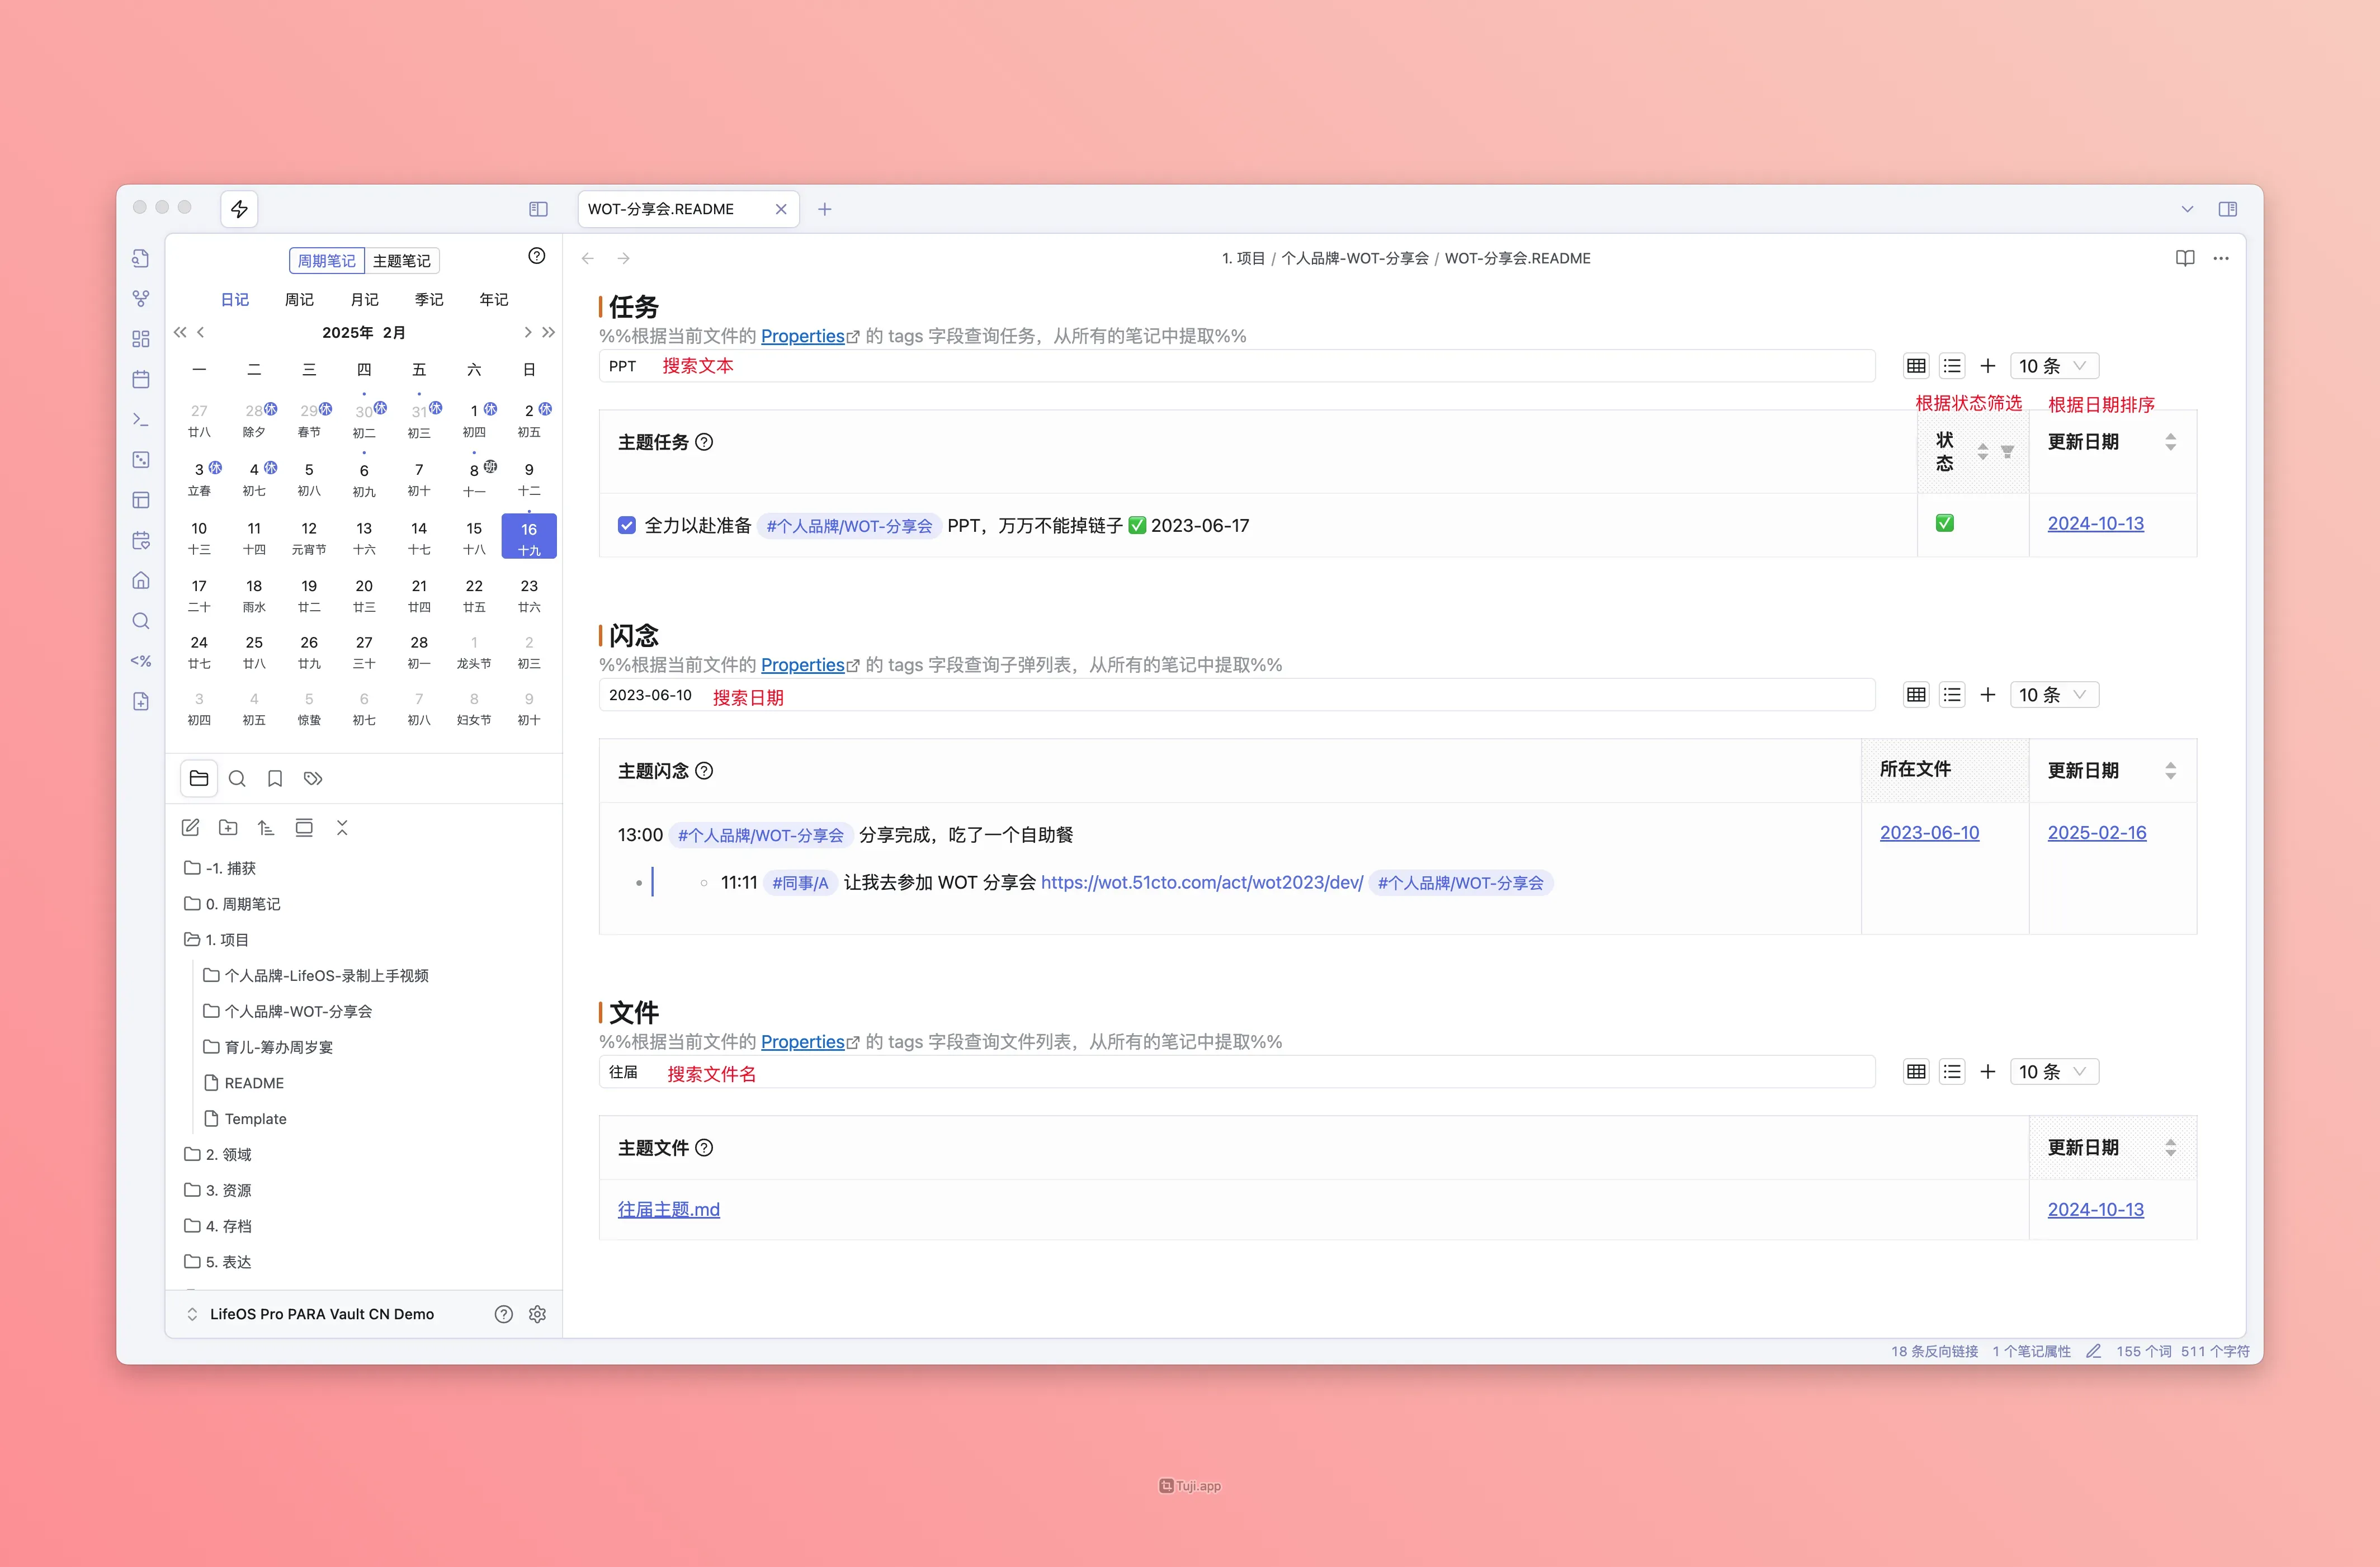This screenshot has width=2380, height=1567.
Task: Select the 周记 tab
Action: coord(299,299)
